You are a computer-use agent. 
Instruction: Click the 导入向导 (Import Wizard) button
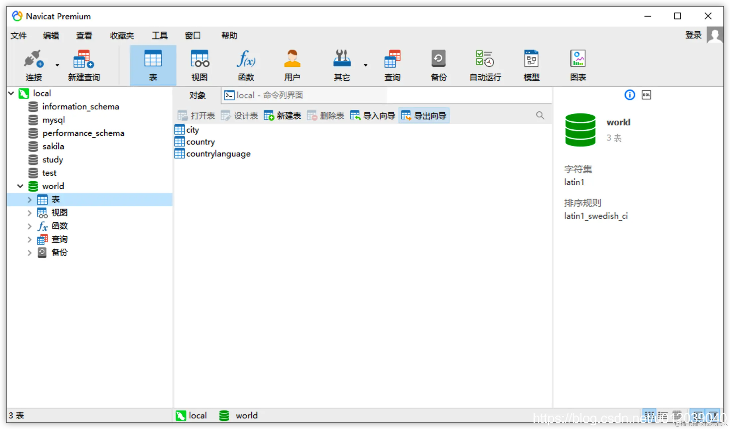[x=373, y=116]
